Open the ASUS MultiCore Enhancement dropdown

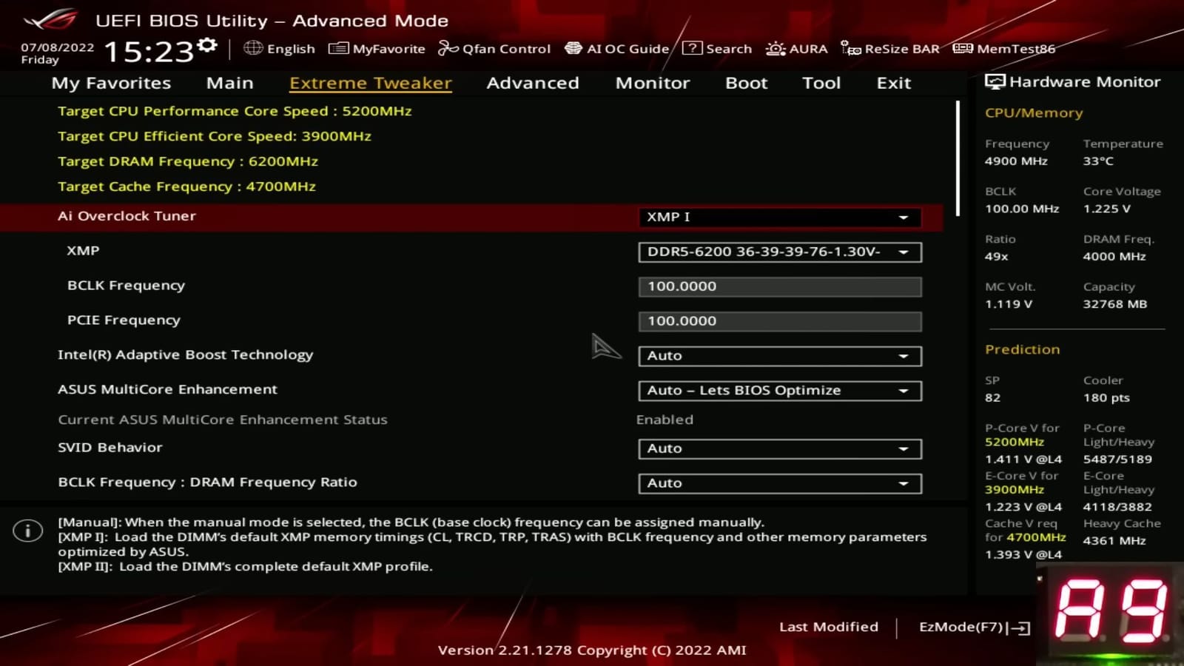pyautogui.click(x=779, y=391)
